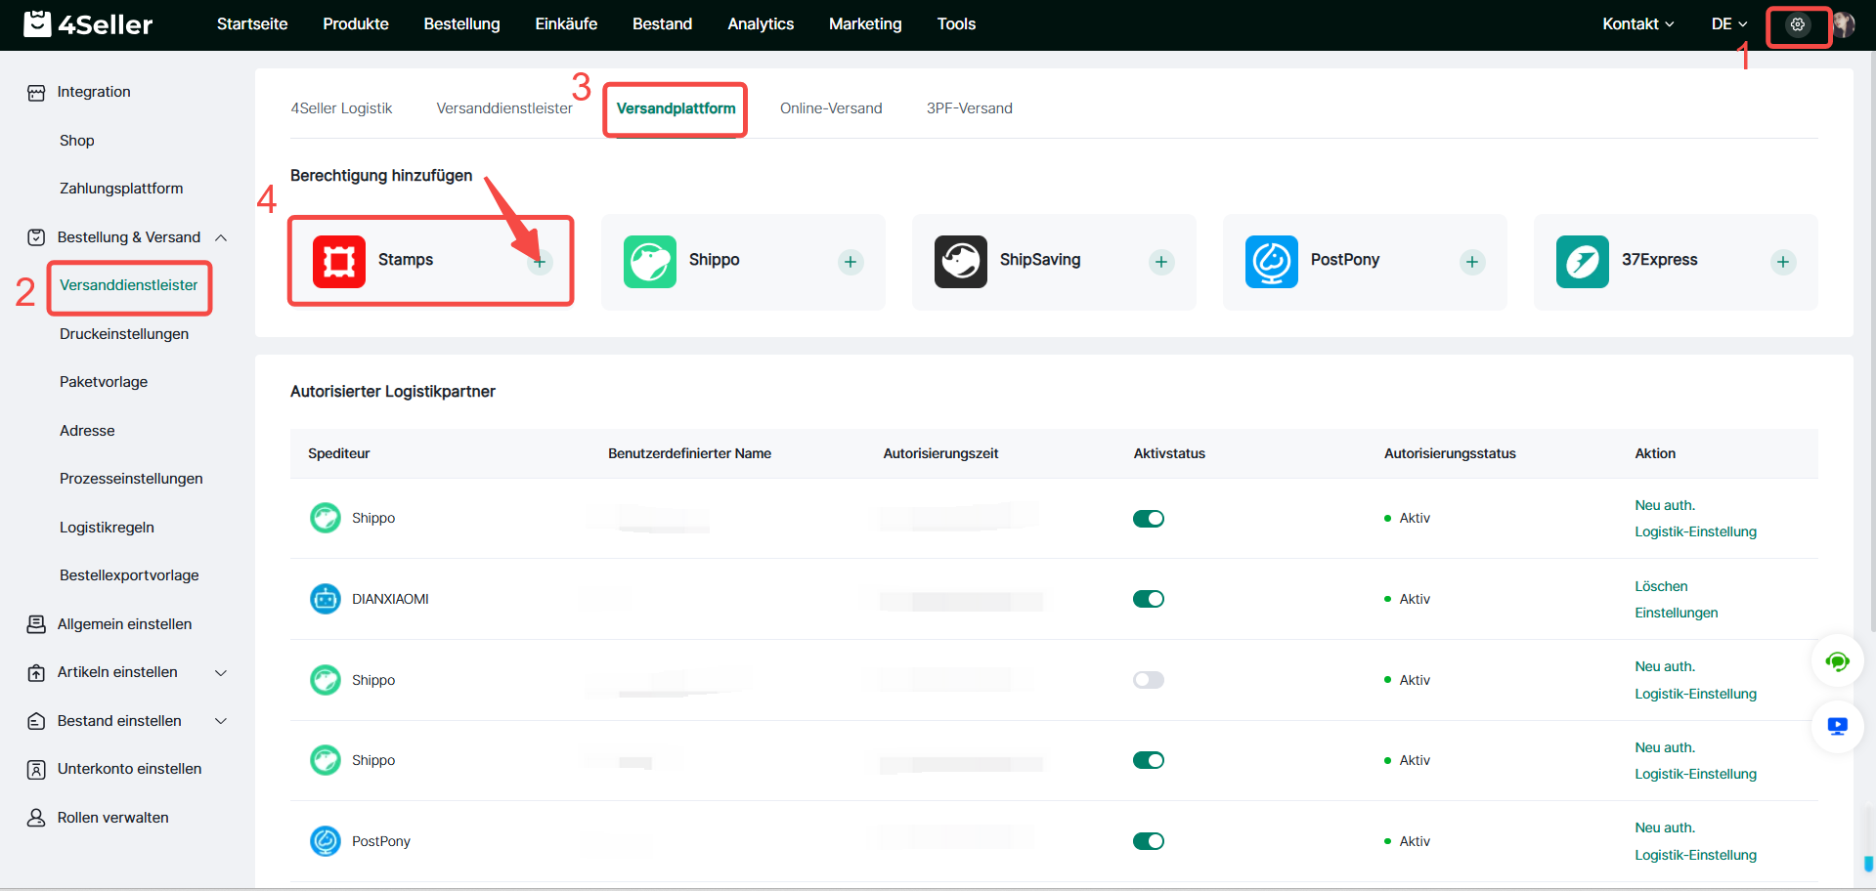Add PostPony using its plus icon
The width and height of the screenshot is (1876, 891).
[x=1472, y=262]
